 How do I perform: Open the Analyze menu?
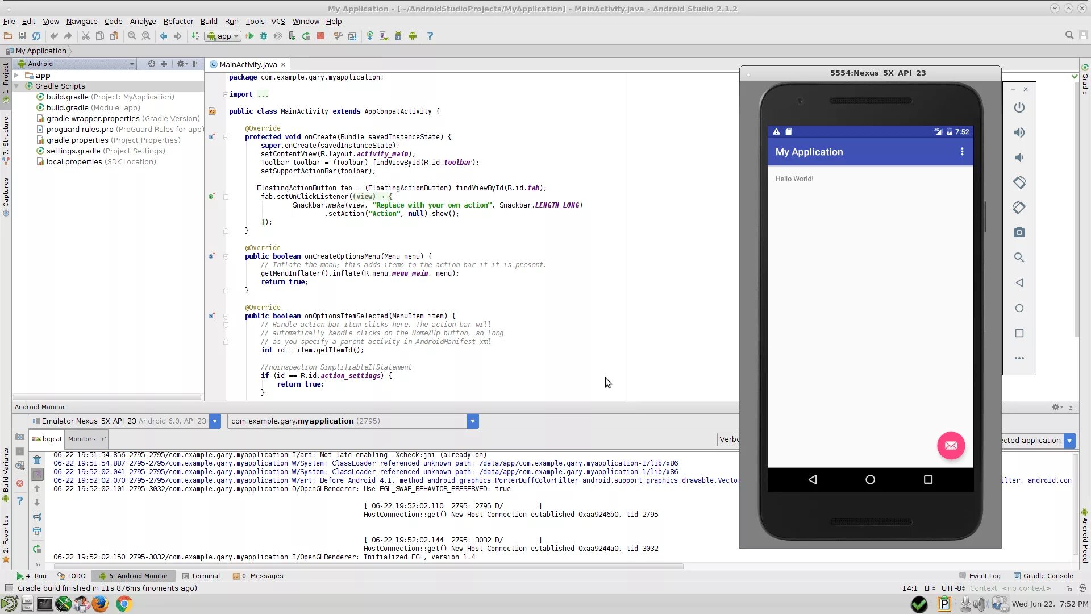(143, 21)
